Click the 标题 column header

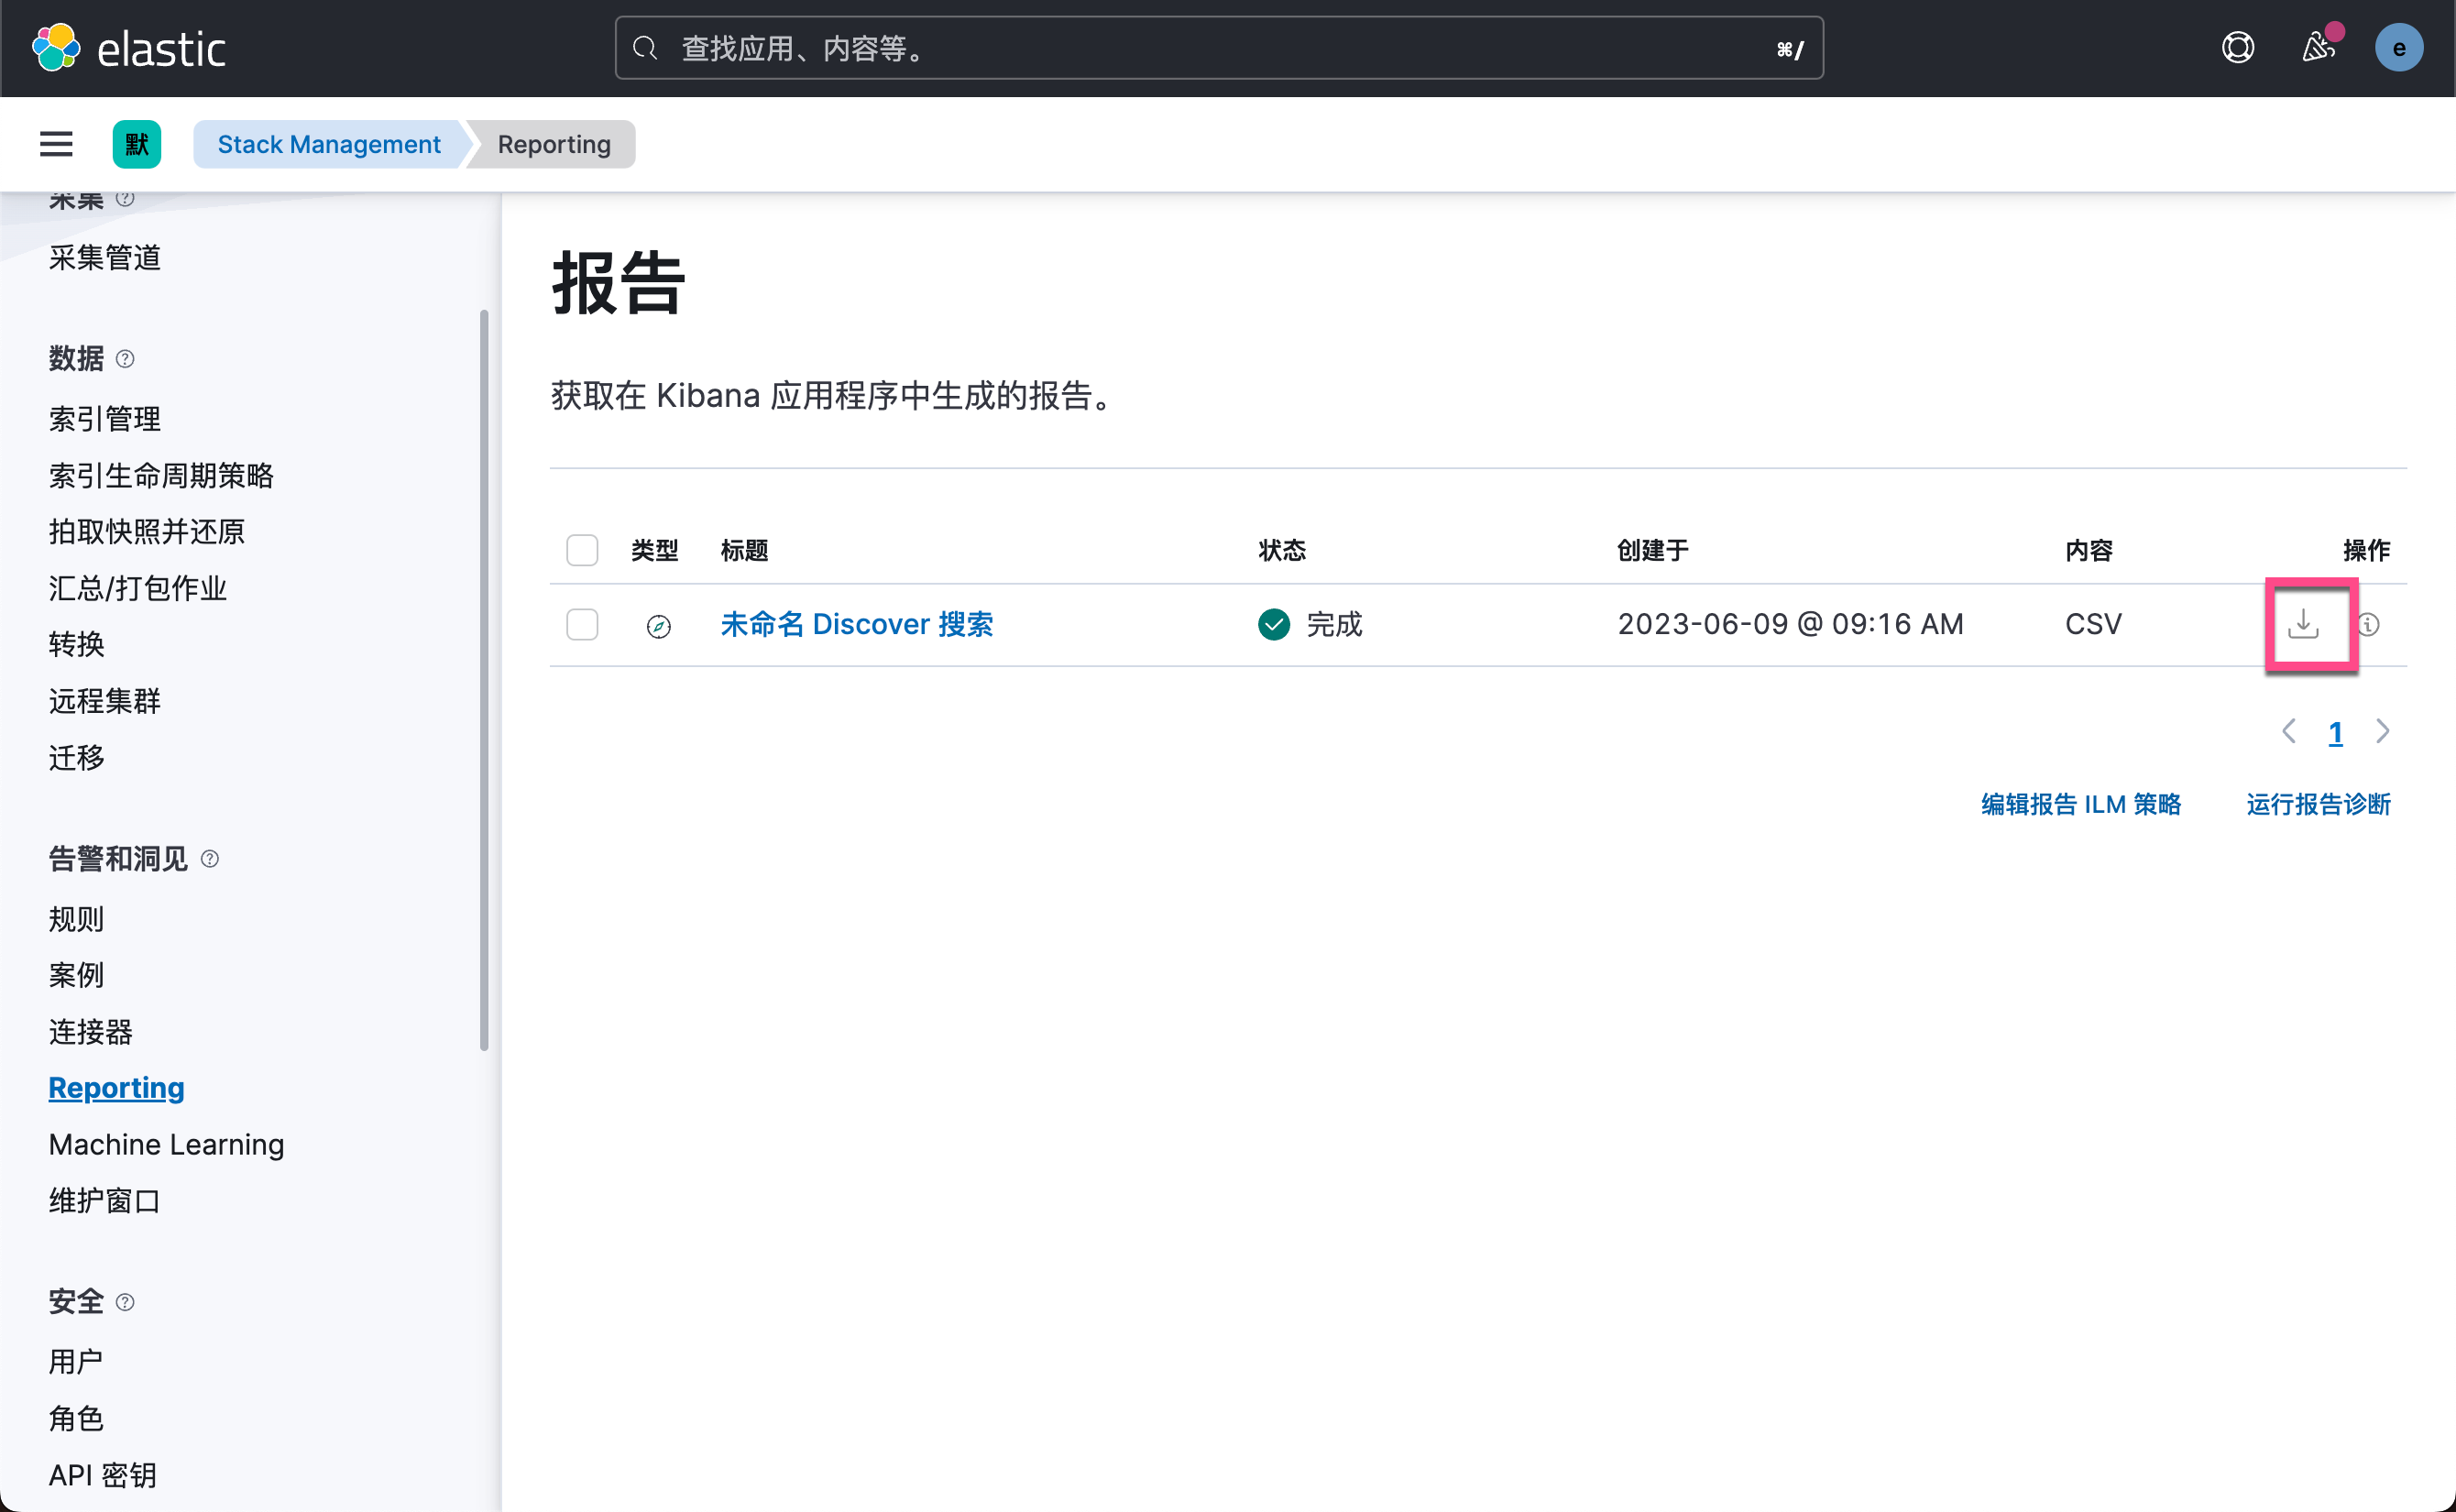[x=744, y=550]
